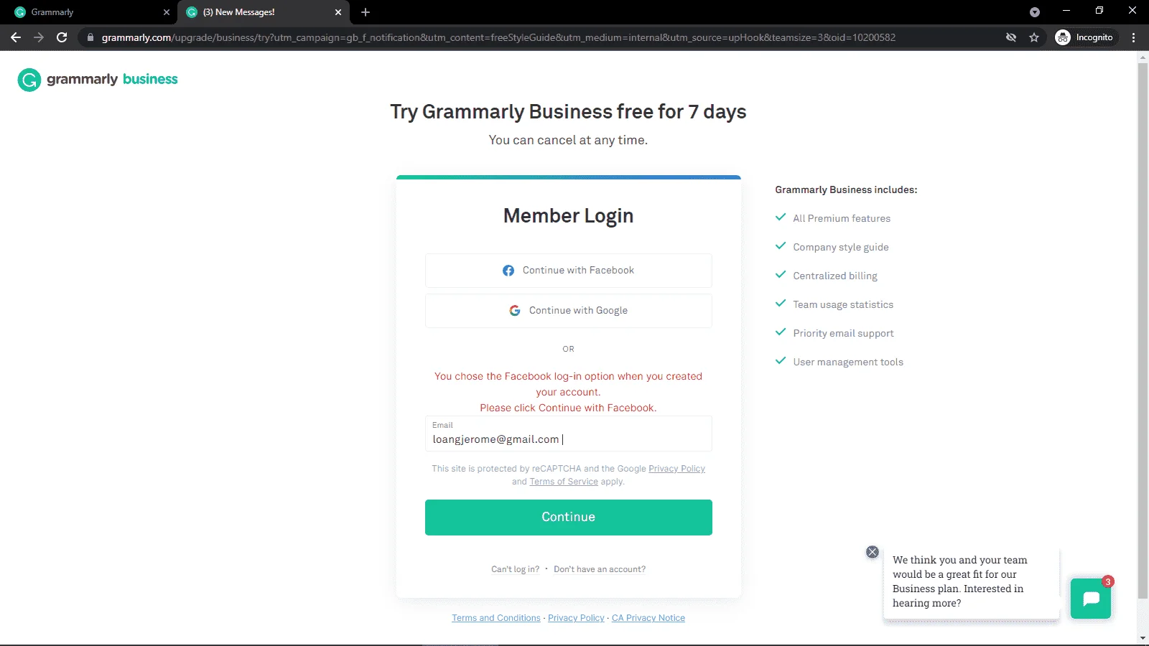Bookmark this page with the star icon

click(1034, 37)
